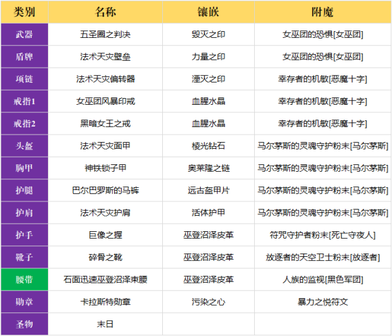The image size is (392, 336).
Task: Click the 末日 relic name cell
Action: point(105,324)
